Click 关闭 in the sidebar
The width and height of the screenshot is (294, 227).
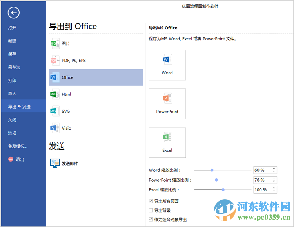[x=12, y=120]
